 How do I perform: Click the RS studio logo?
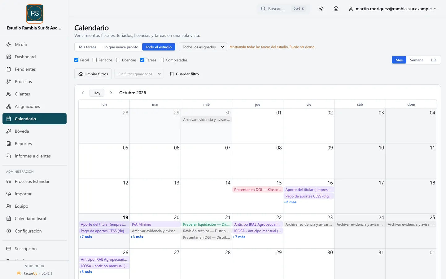(x=35, y=14)
